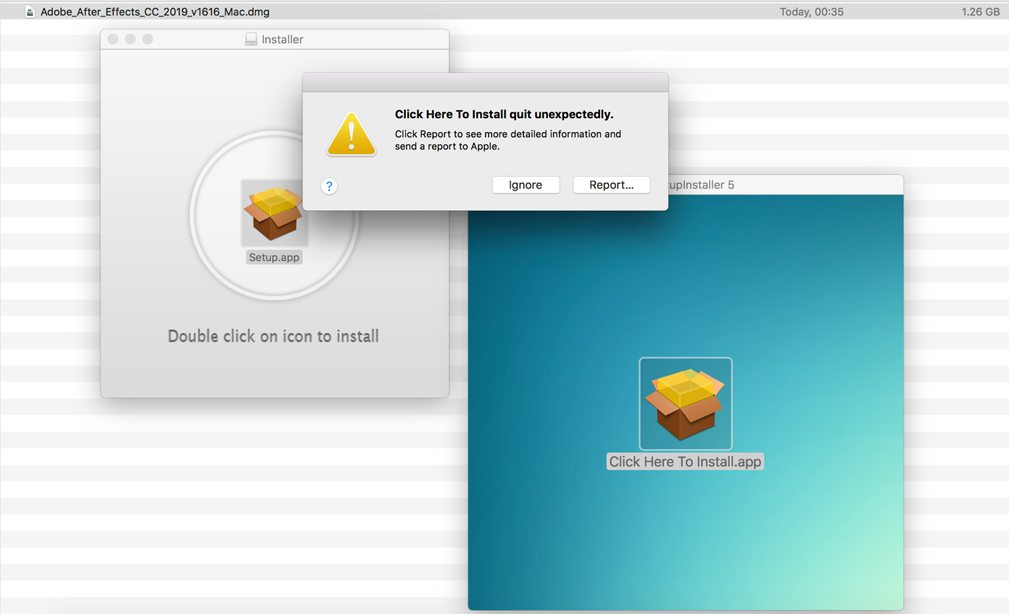Click the yellow warning triangle icon

pyautogui.click(x=351, y=133)
